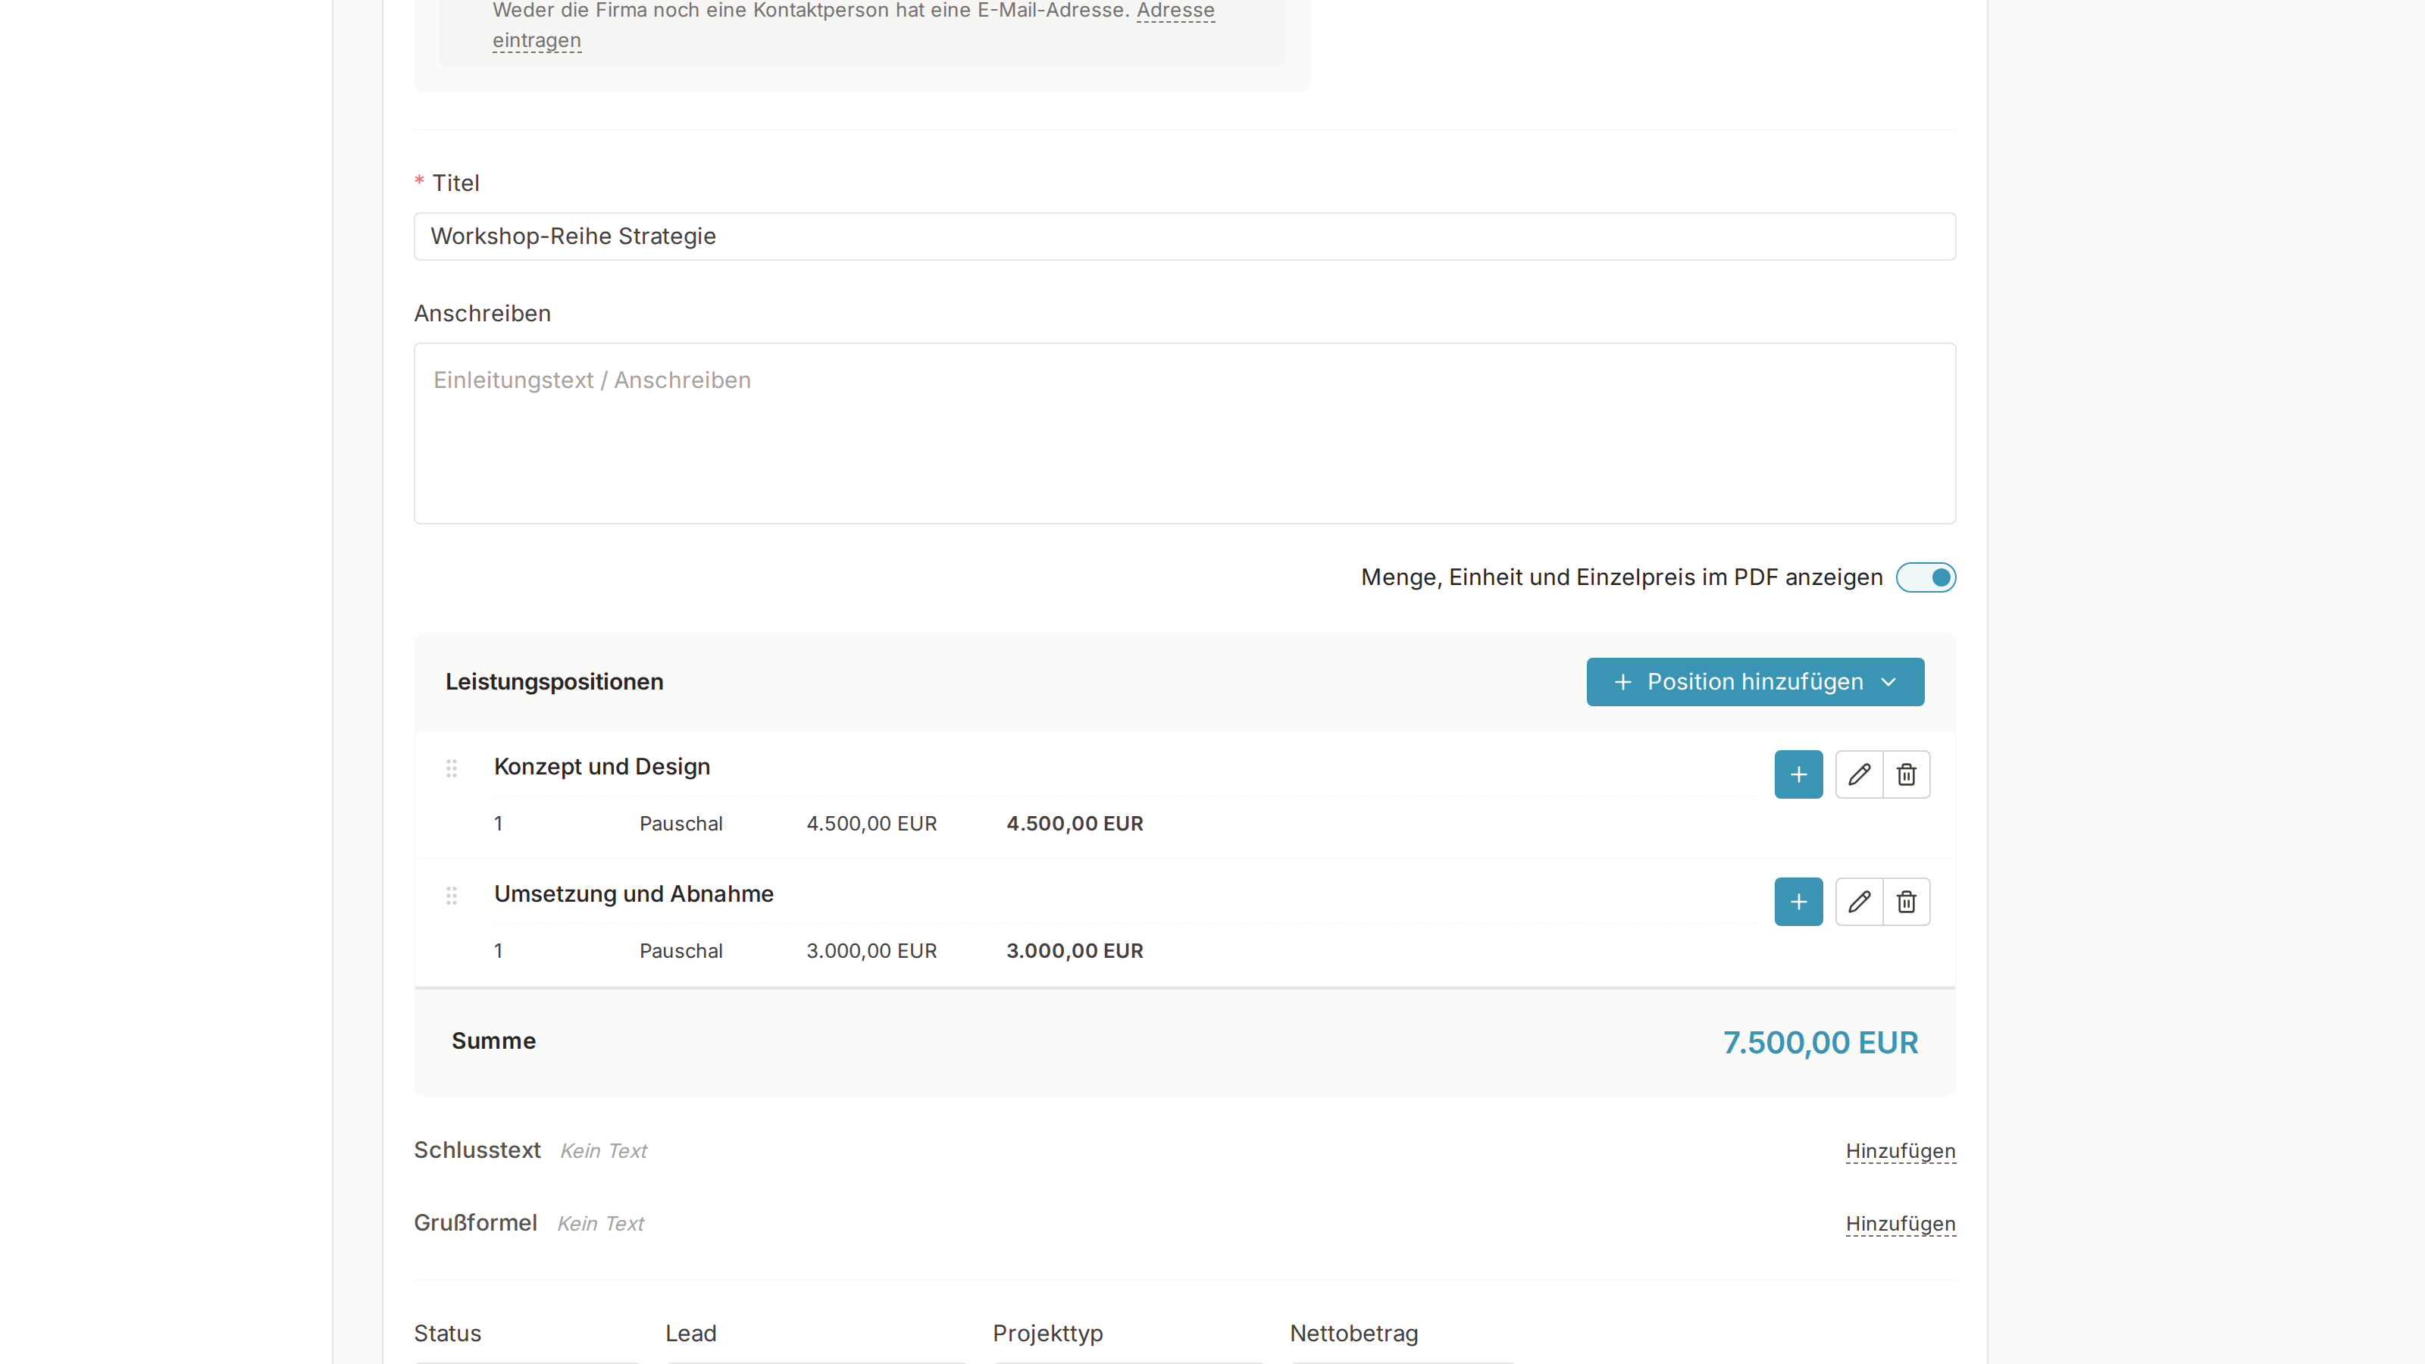Click the Status field label
The image size is (2425, 1364).
[x=447, y=1333]
